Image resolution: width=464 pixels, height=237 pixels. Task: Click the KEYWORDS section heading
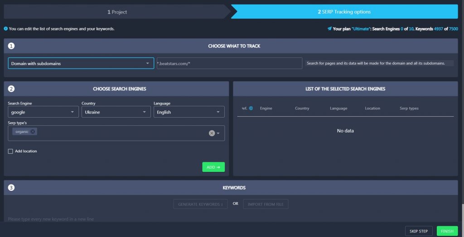(x=234, y=188)
